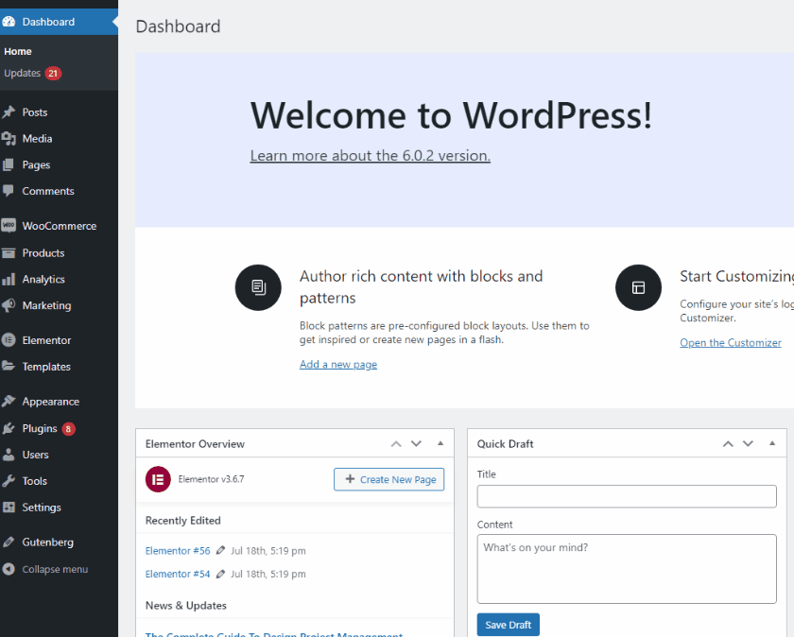Click the Appearance paintbrush icon

tap(9, 402)
